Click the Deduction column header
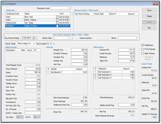 (x=102, y=69)
